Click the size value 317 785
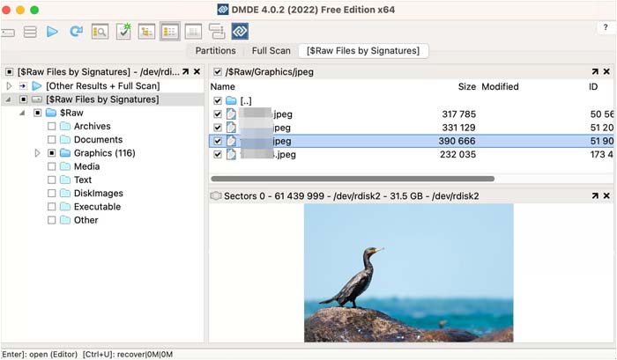Screen dimensions: 617x360 tap(459, 114)
